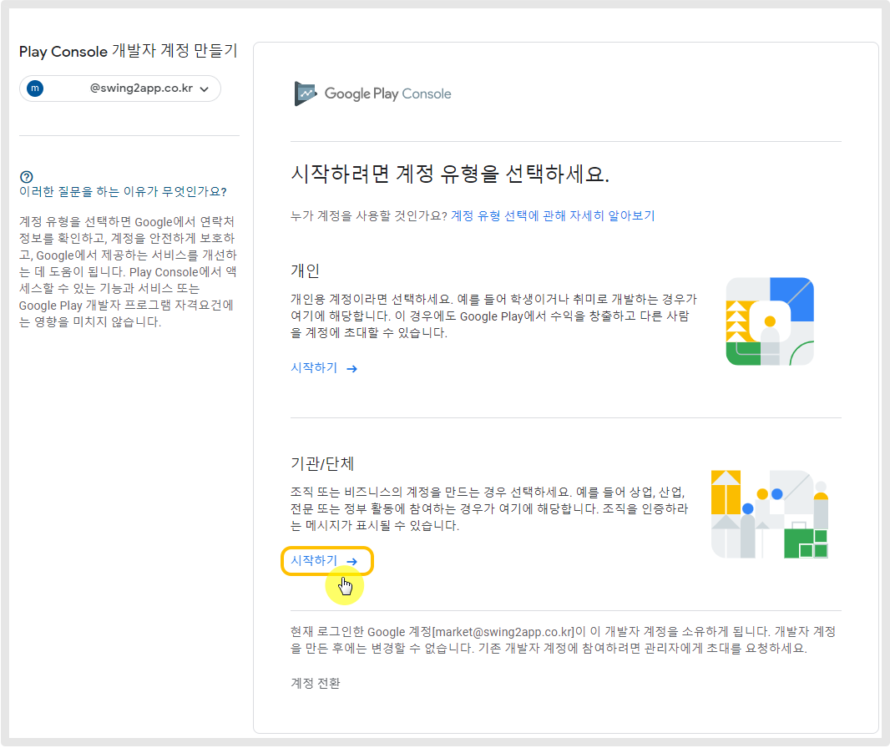This screenshot has width=890, height=748.
Task: Click the Google Play Console logo icon
Action: 306,93
